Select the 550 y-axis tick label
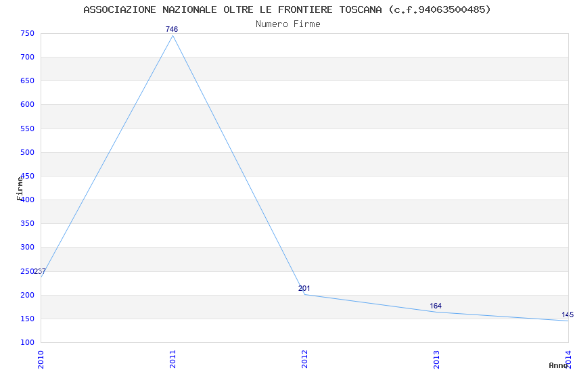Screen dimensions: 575x372 click(x=27, y=129)
